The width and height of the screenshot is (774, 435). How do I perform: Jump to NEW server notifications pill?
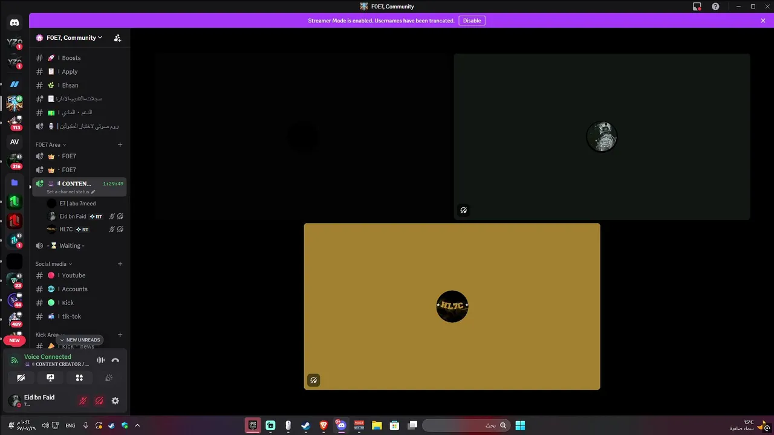click(x=15, y=340)
